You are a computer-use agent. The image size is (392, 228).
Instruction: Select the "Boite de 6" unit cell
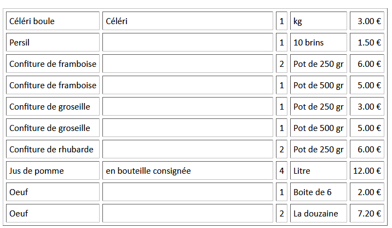point(318,192)
